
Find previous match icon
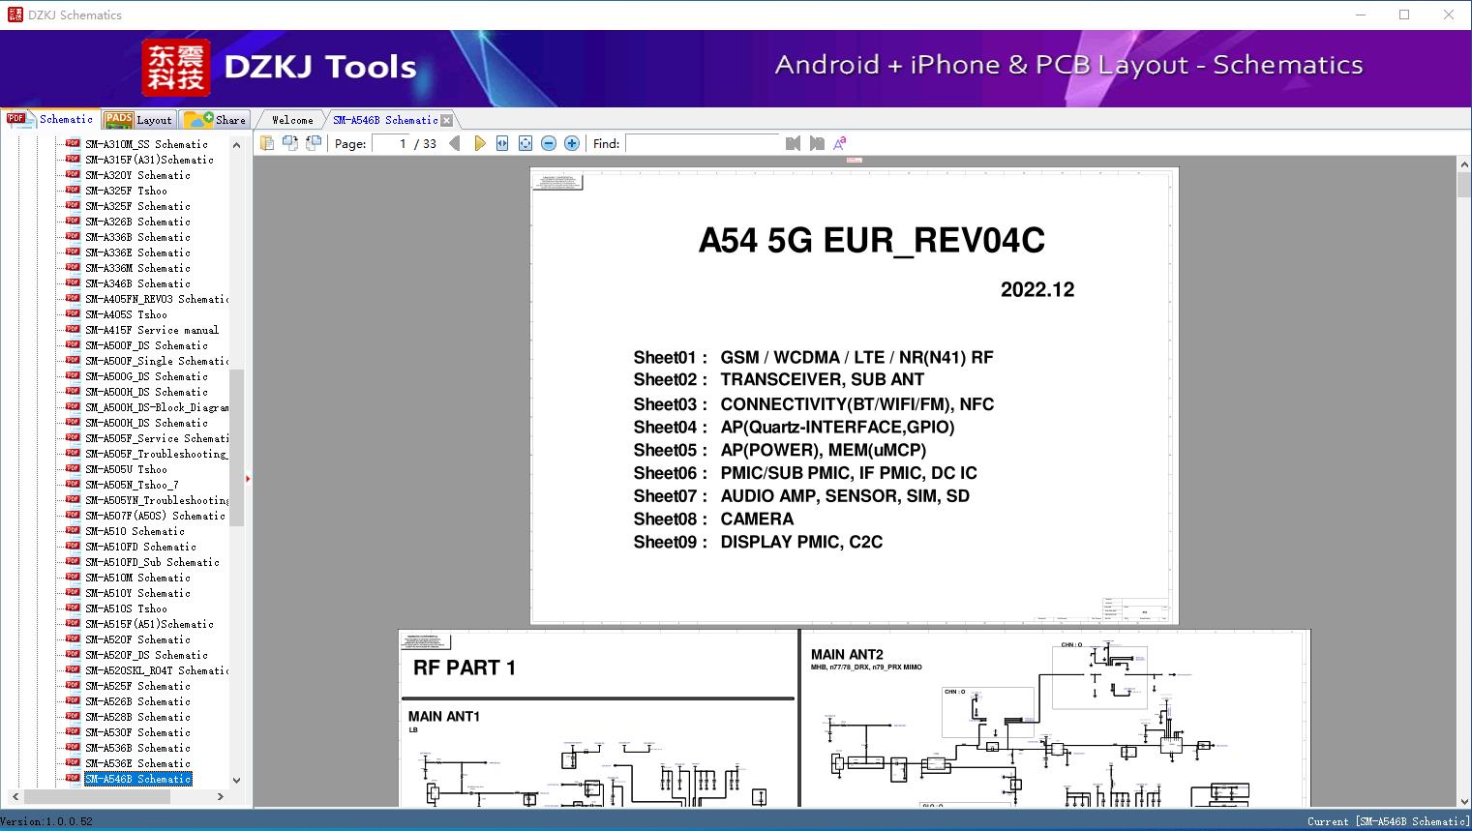(794, 143)
